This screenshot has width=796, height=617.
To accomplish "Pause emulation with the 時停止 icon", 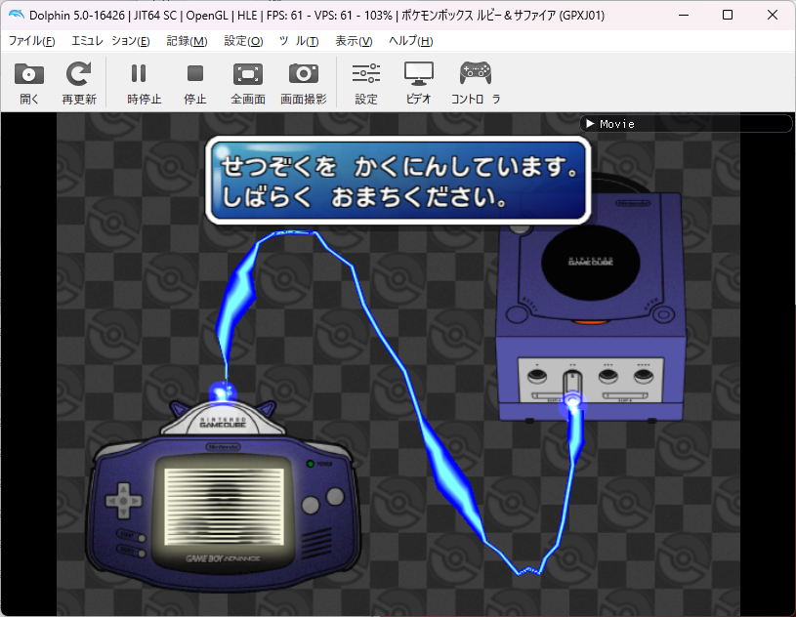I will pos(139,73).
